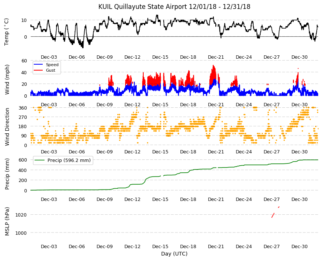This screenshot has width=323, height=260.
Task: Click the Precip (mm) axis label
Action: (x=7, y=174)
